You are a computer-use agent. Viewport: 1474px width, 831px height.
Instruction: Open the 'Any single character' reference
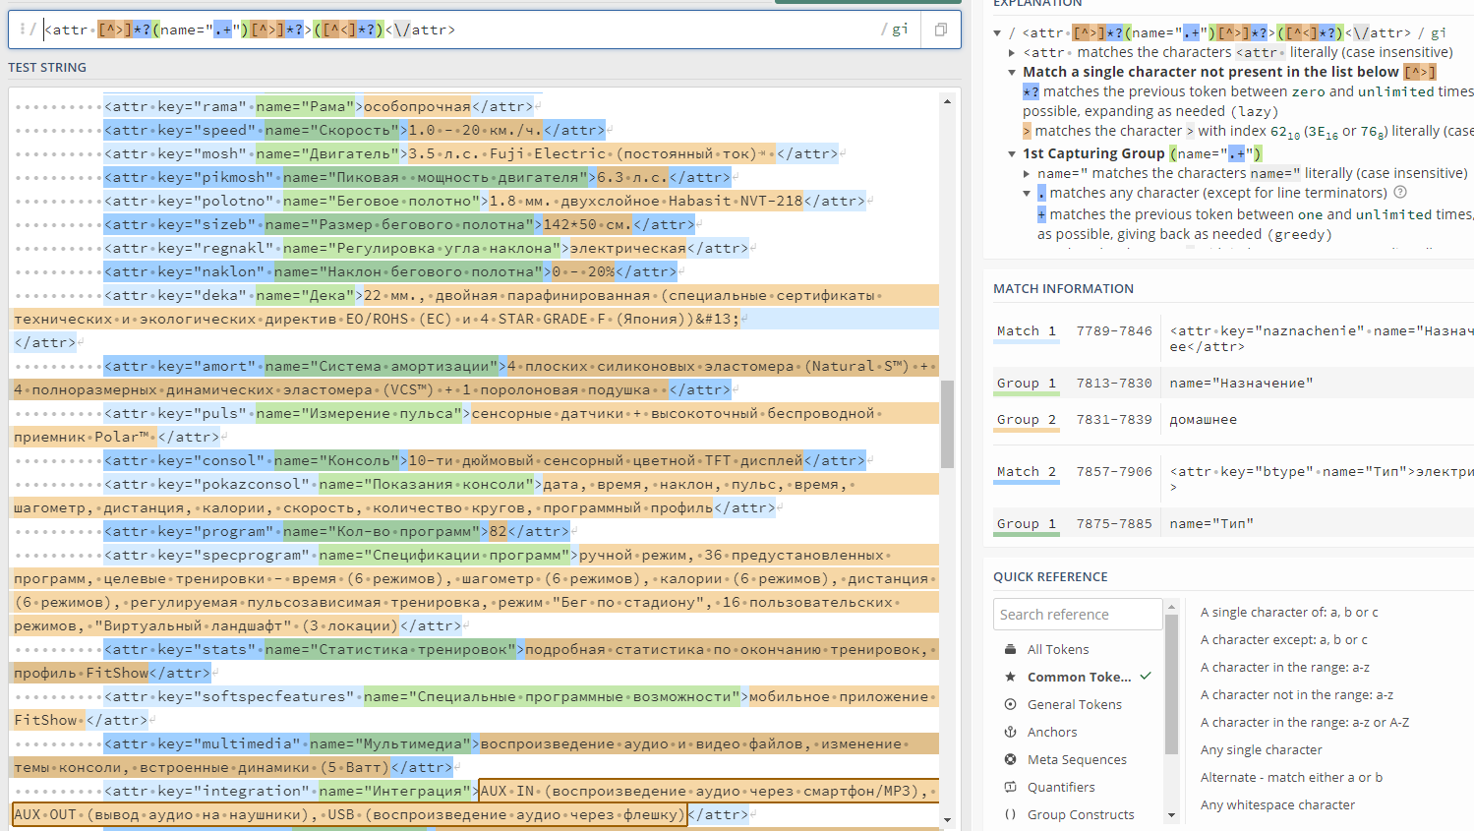pos(1262,749)
